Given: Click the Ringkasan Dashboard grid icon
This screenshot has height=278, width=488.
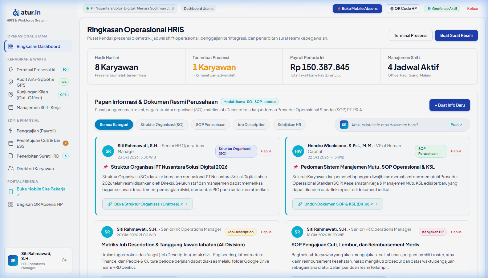Looking at the screenshot, I should coord(11,46).
